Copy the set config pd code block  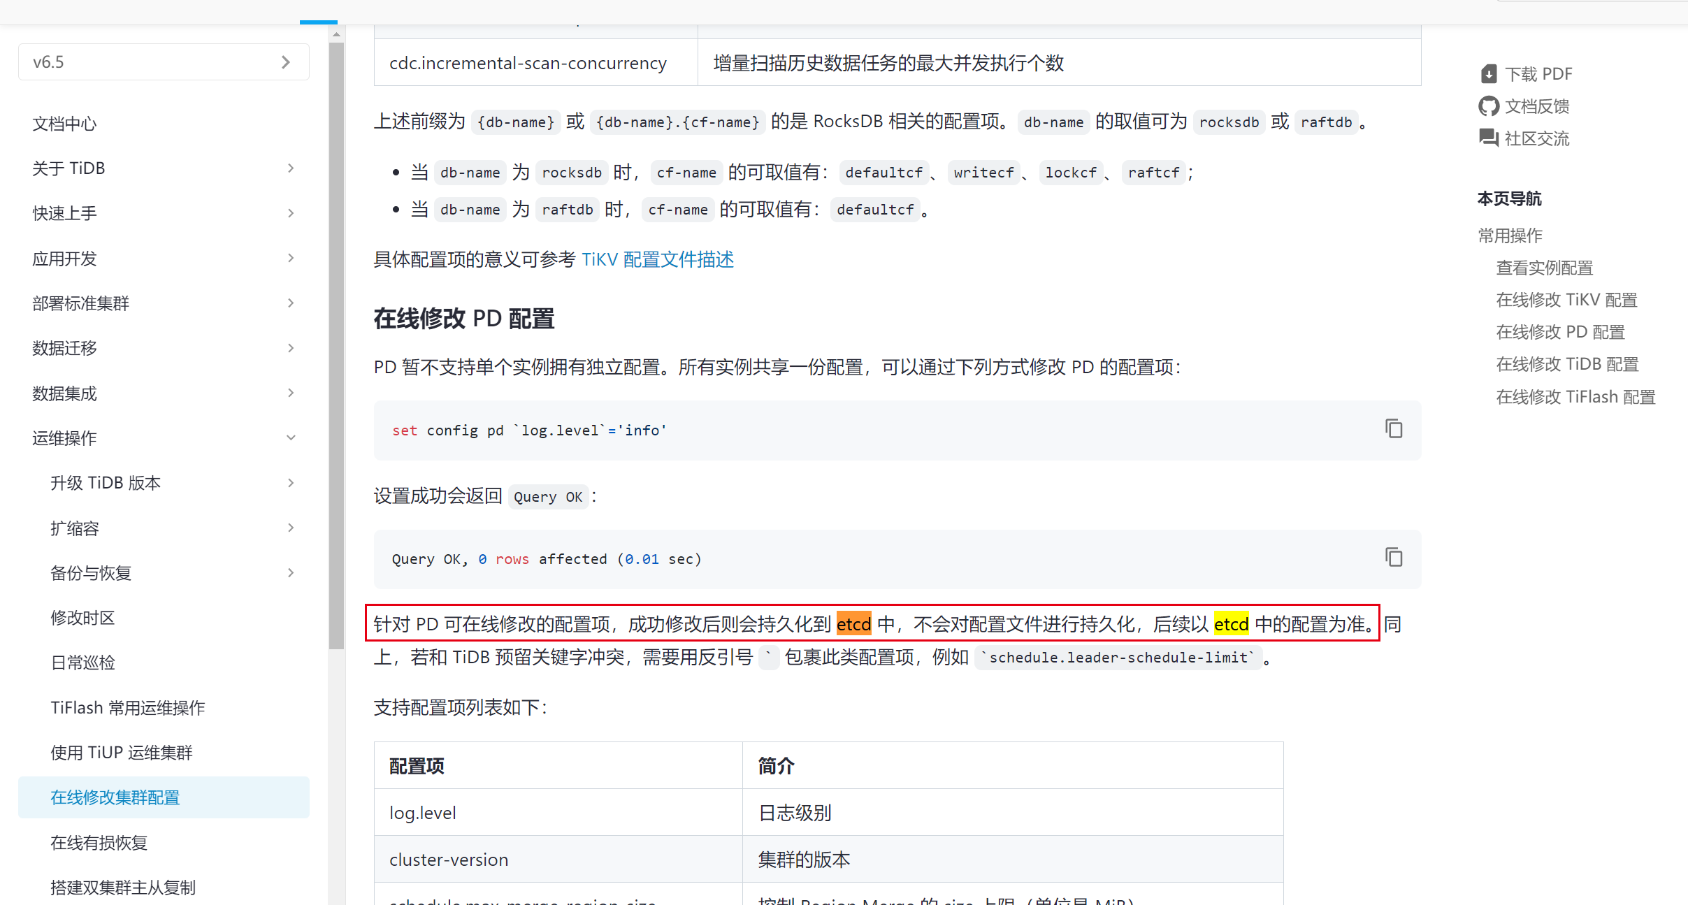(x=1394, y=428)
